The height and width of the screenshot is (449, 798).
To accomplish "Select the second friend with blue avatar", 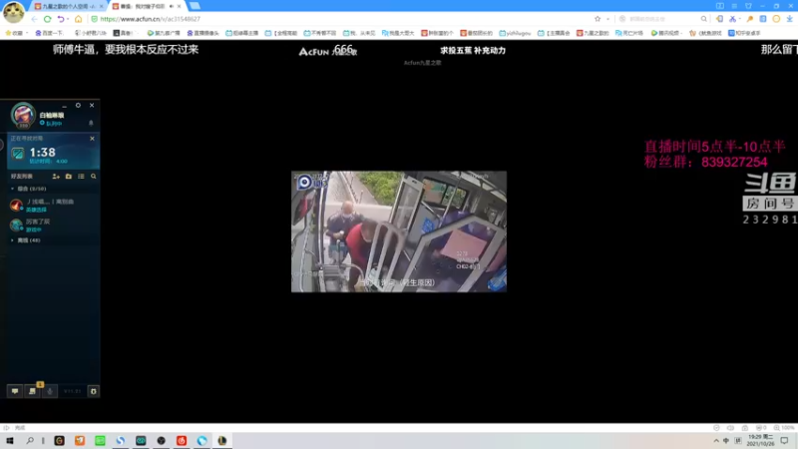I will [53, 225].
